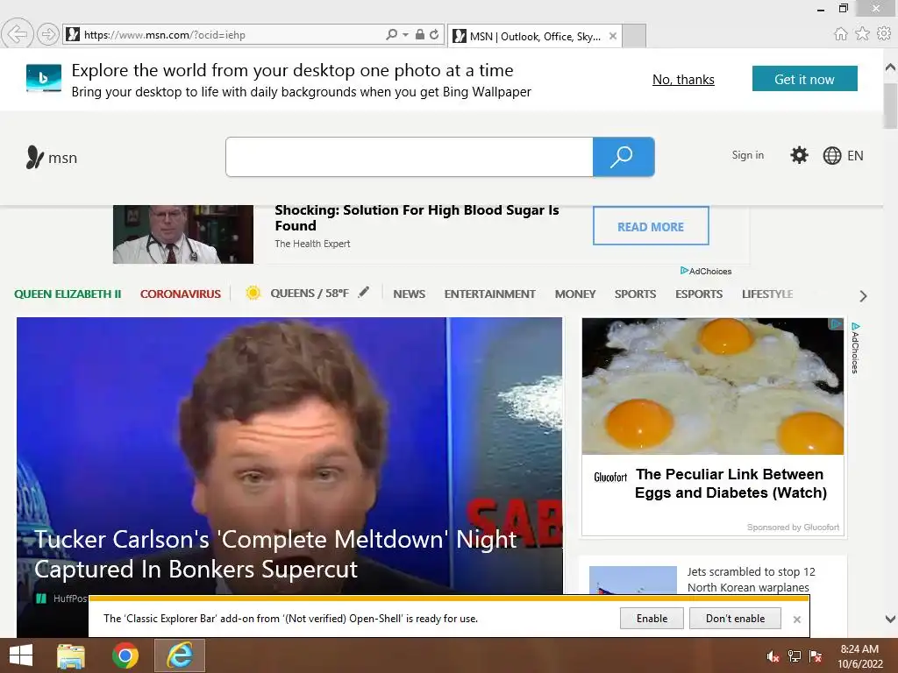The width and height of the screenshot is (898, 673).
Task: Open the ESPORTS menu item
Action: click(699, 294)
